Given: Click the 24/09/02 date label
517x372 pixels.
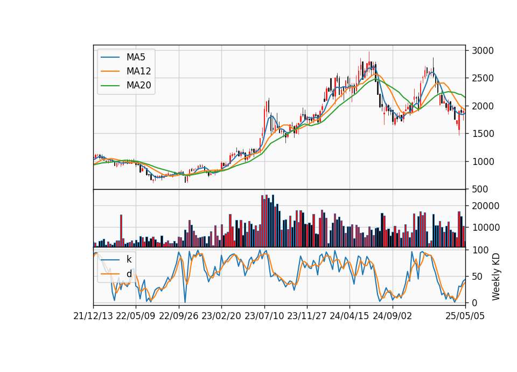Looking at the screenshot, I should [x=393, y=316].
